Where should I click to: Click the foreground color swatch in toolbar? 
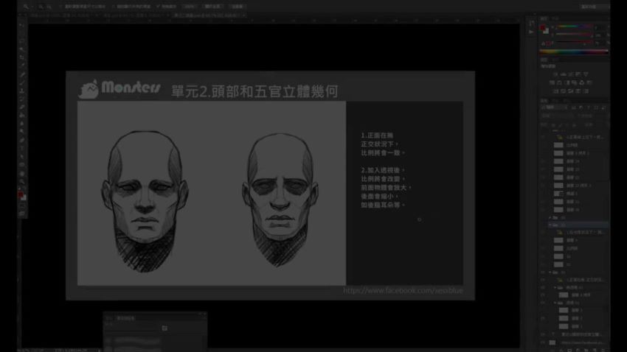pos(21,194)
